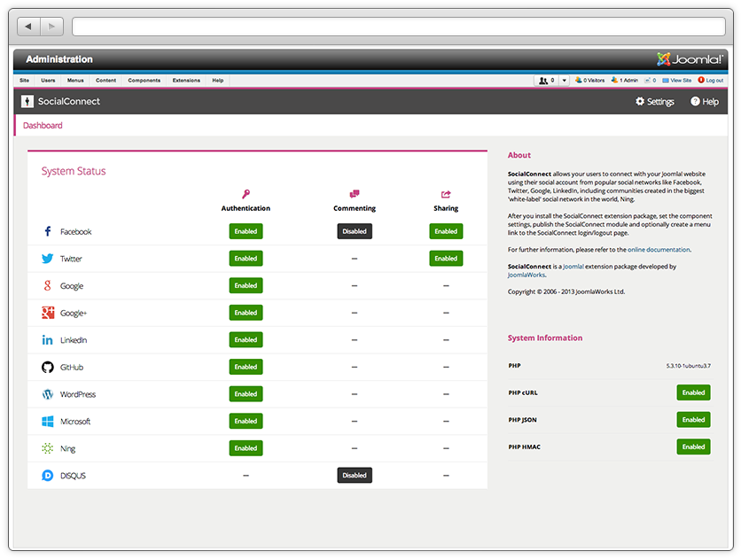Toggle Twitter Authentication Enabled badge

(x=246, y=259)
